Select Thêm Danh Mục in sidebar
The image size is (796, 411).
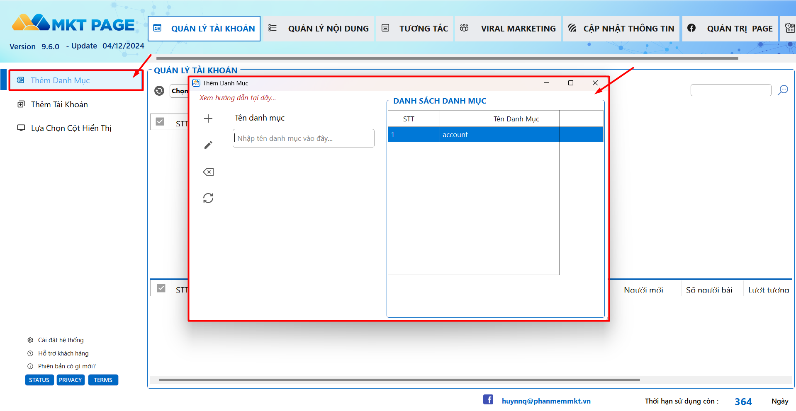(x=76, y=80)
